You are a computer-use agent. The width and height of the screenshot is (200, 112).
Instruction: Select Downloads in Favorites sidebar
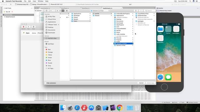pos(51,33)
